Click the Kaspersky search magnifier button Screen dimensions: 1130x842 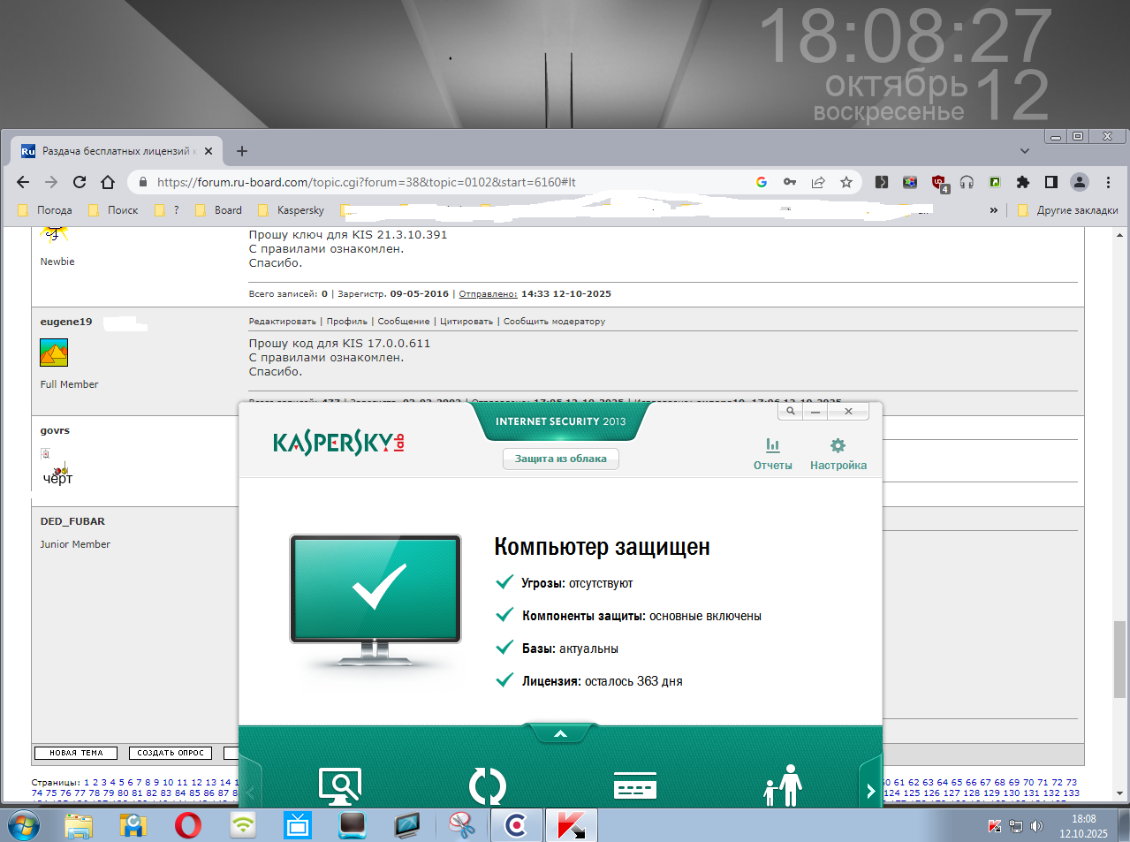click(x=791, y=411)
